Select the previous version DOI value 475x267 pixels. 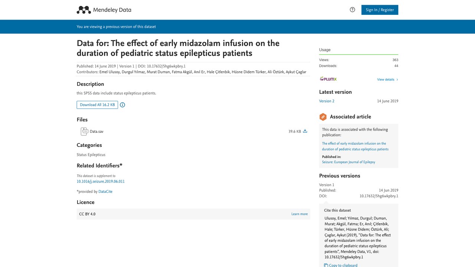pyautogui.click(x=379, y=196)
